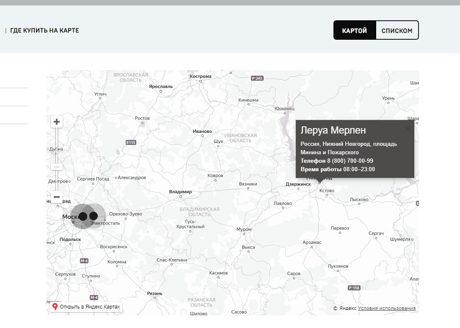
Task: Zoom out the map with minus button
Action: coord(57,197)
